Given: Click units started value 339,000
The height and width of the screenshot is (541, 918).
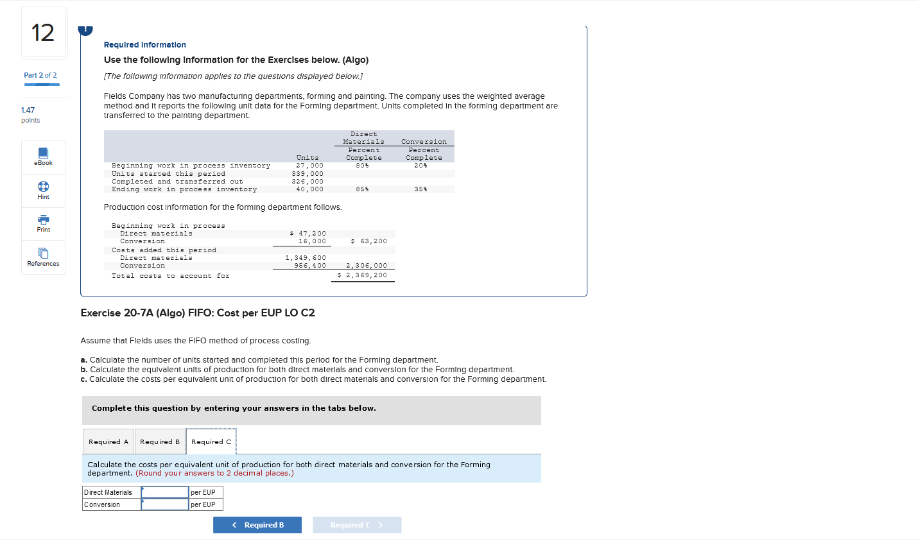Looking at the screenshot, I should [307, 174].
